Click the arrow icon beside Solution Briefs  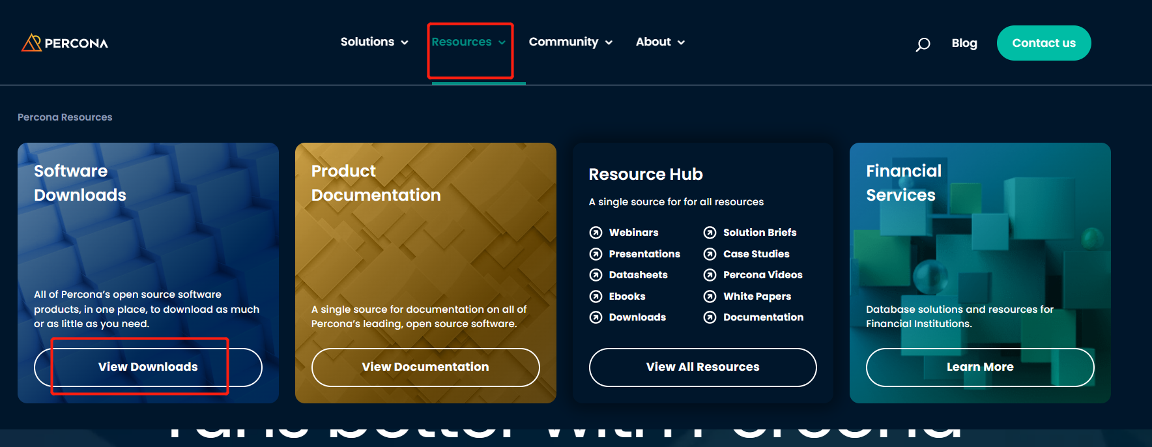pyautogui.click(x=710, y=233)
